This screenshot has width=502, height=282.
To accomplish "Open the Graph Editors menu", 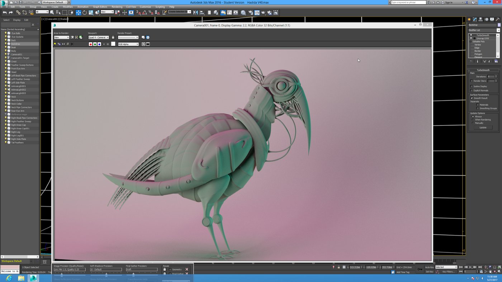I will pos(100,7).
